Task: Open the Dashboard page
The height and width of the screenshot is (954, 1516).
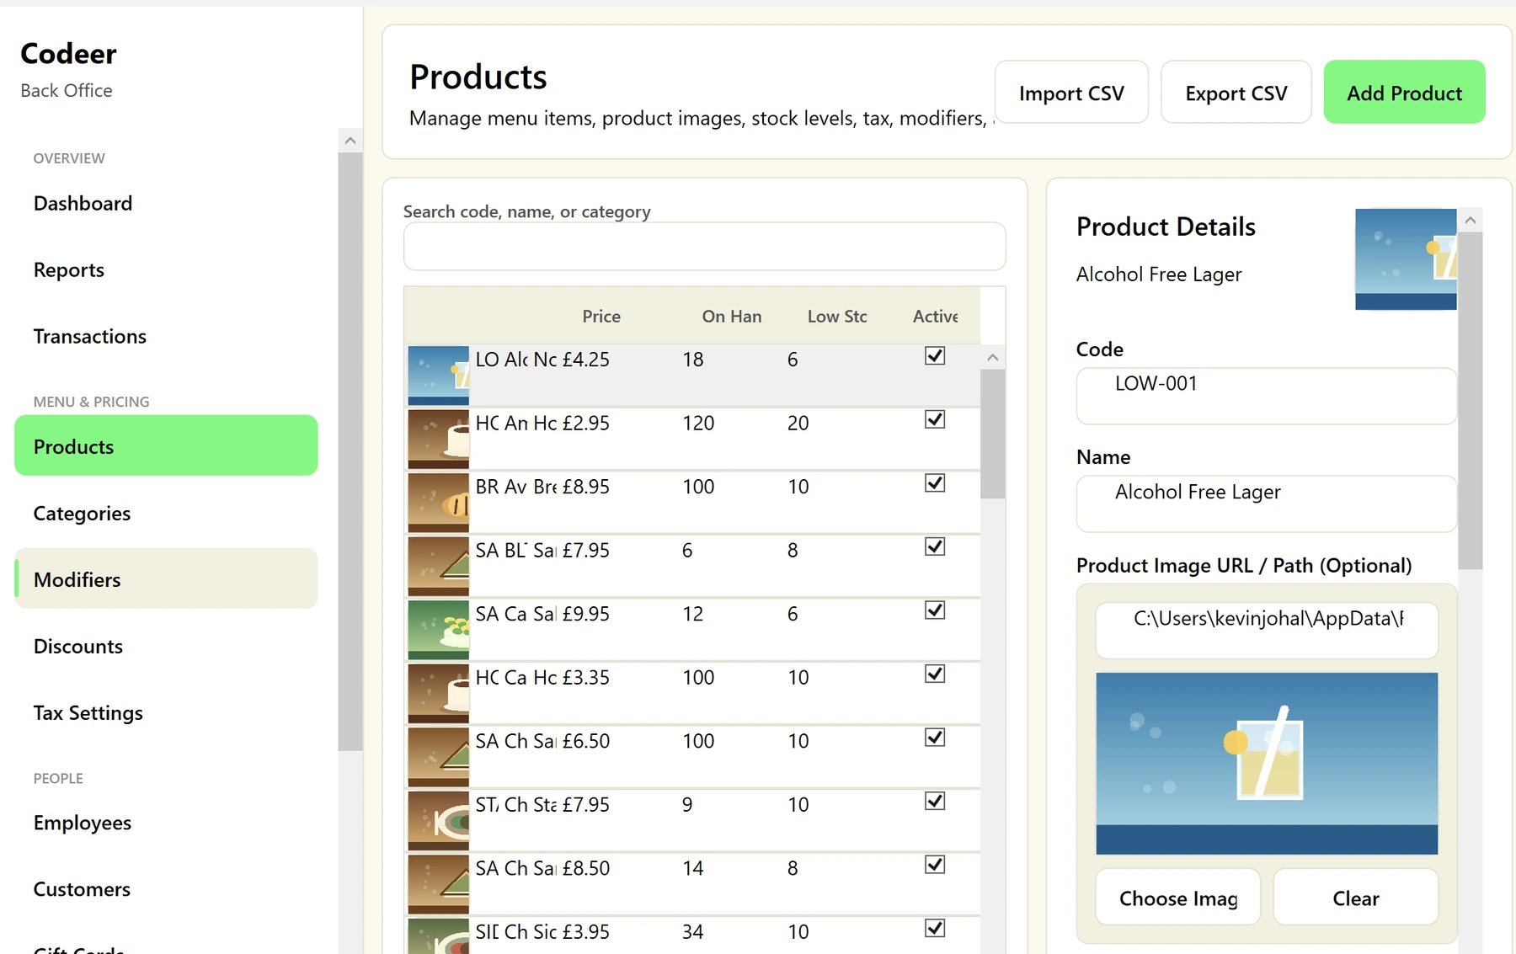Action: pos(166,203)
